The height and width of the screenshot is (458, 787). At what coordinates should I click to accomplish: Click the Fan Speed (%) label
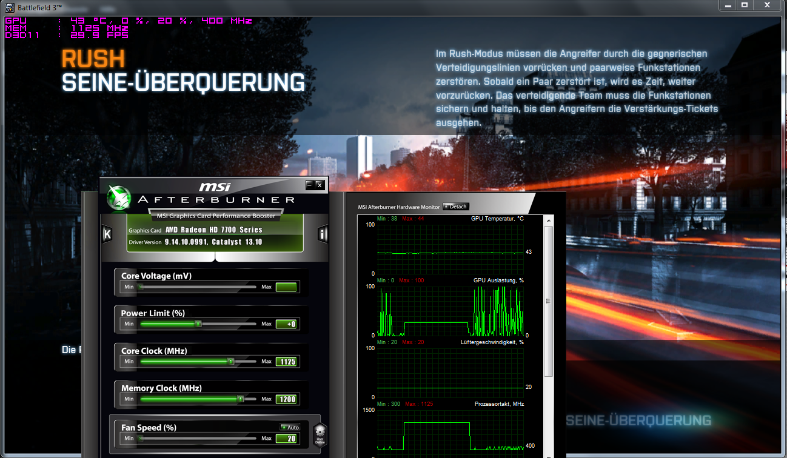[x=149, y=428]
